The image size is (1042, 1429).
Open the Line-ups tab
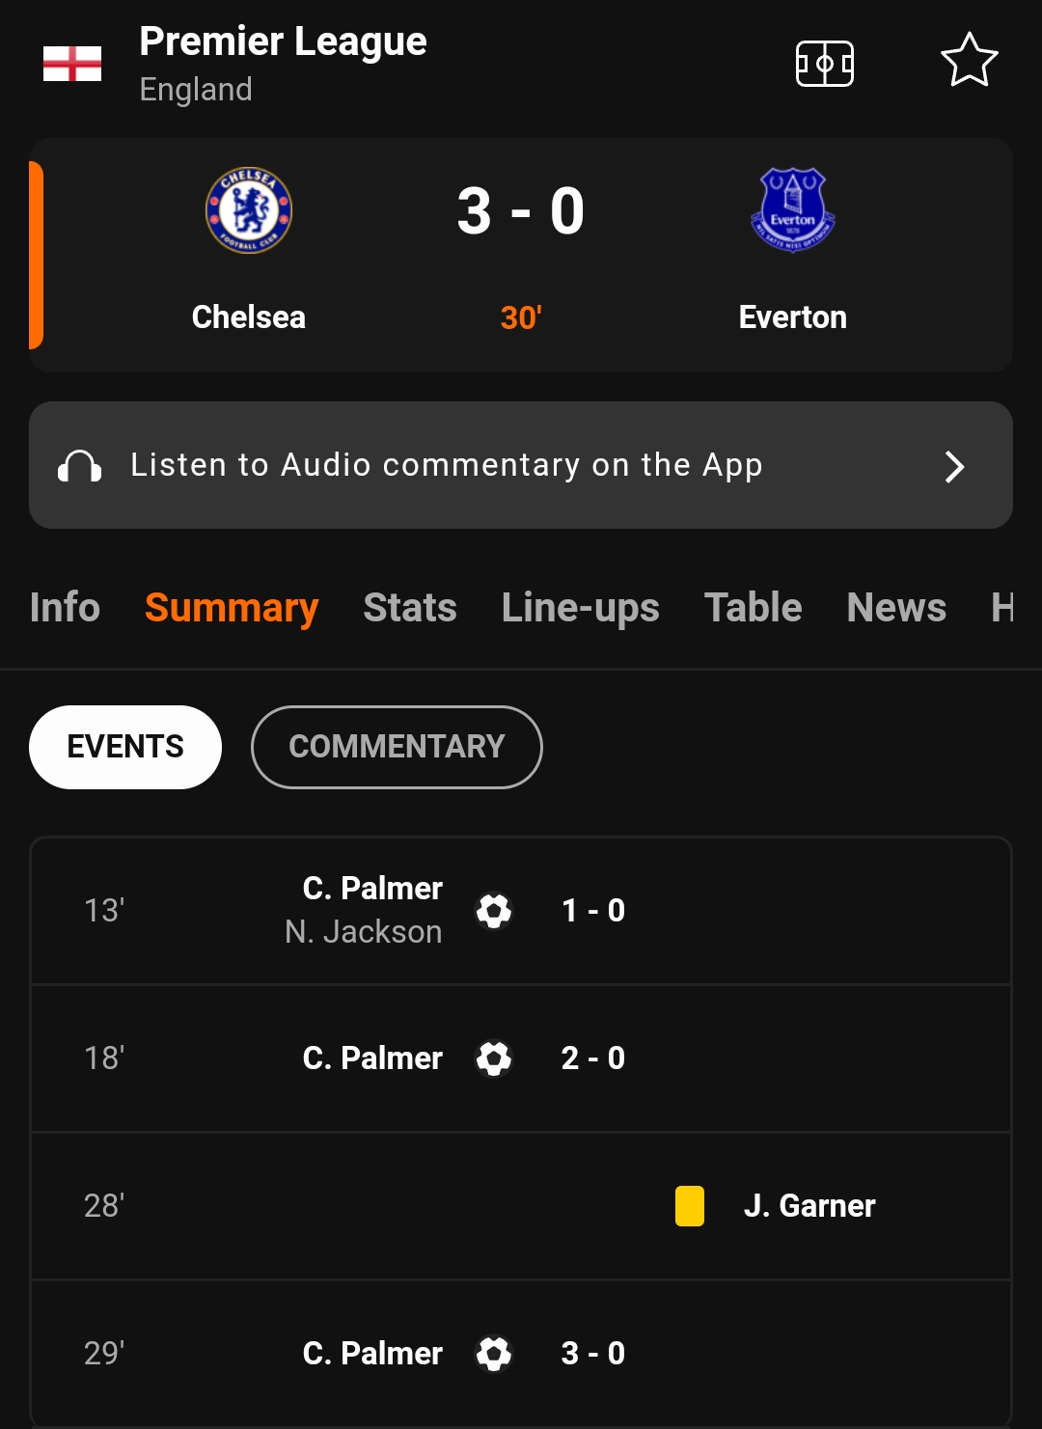(581, 608)
